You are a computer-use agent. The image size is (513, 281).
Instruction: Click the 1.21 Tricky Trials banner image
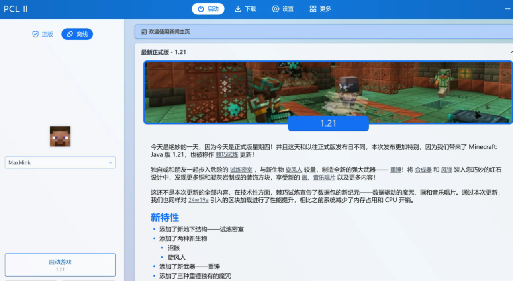click(328, 92)
